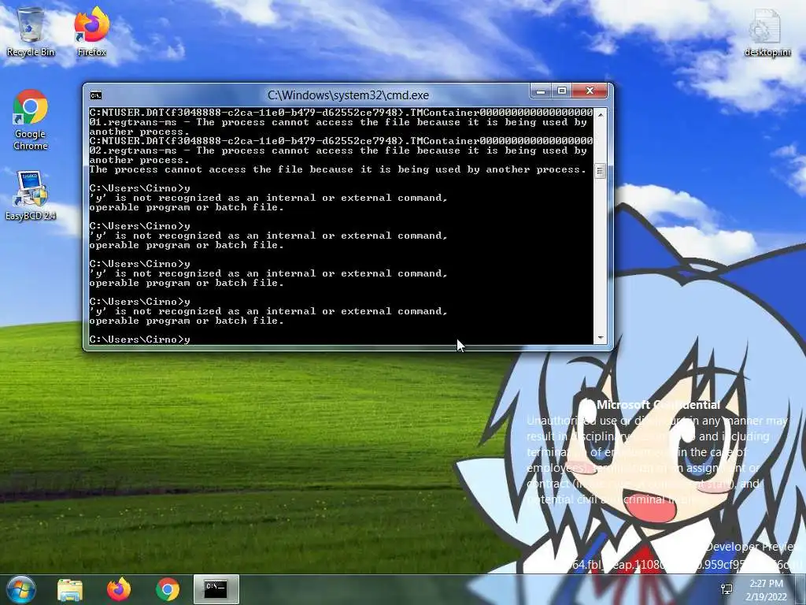The height and width of the screenshot is (605, 806).
Task: Select the desktop.ini file icon
Action: (767, 32)
